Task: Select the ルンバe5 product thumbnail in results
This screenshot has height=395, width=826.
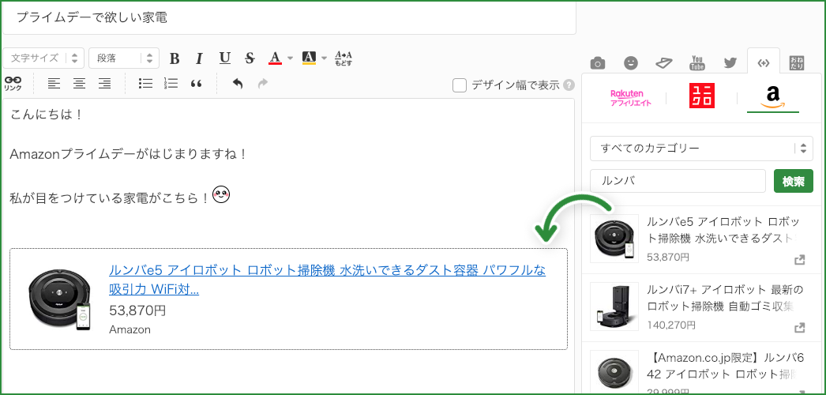Action: point(614,239)
